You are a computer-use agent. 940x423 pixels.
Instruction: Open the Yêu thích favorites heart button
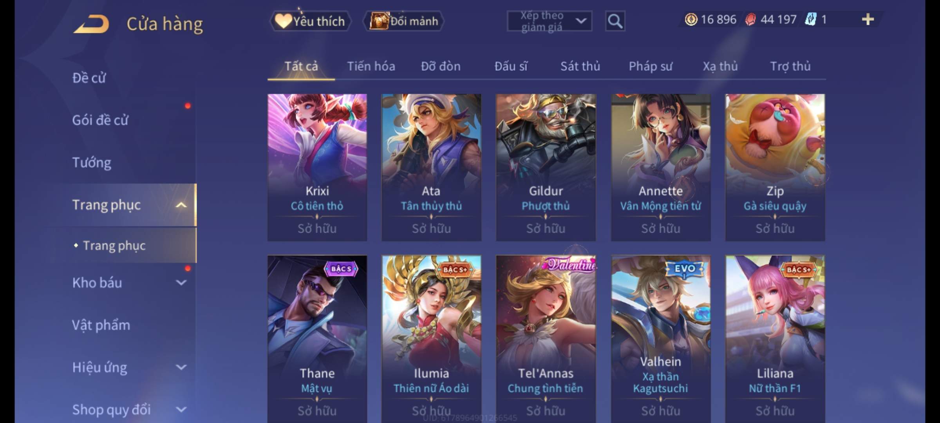coord(310,21)
